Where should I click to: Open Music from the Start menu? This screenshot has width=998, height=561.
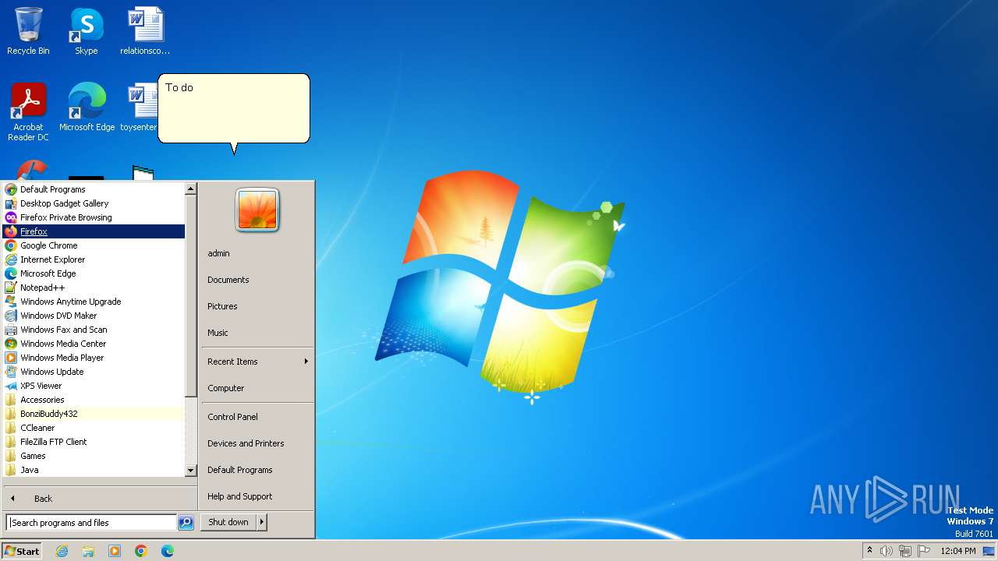click(x=257, y=333)
